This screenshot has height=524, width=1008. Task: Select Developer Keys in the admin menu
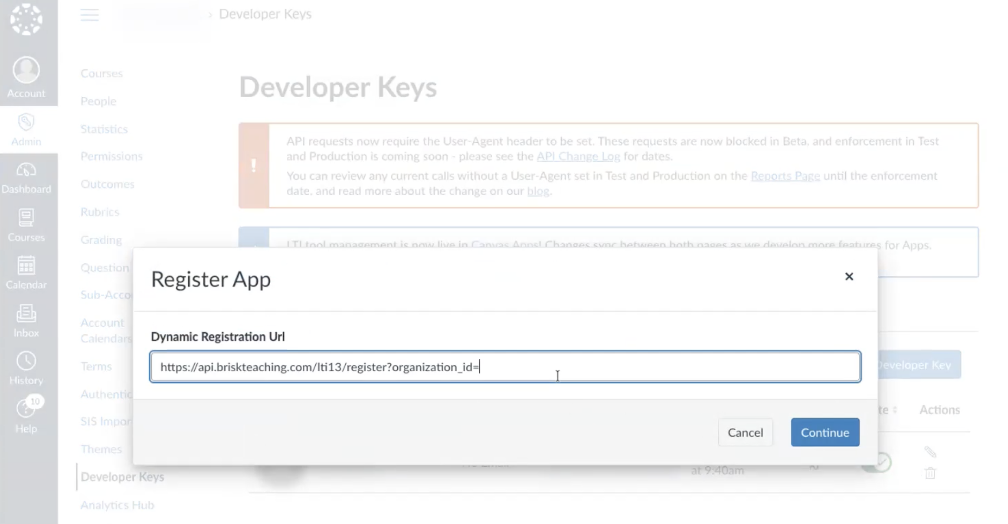point(122,477)
